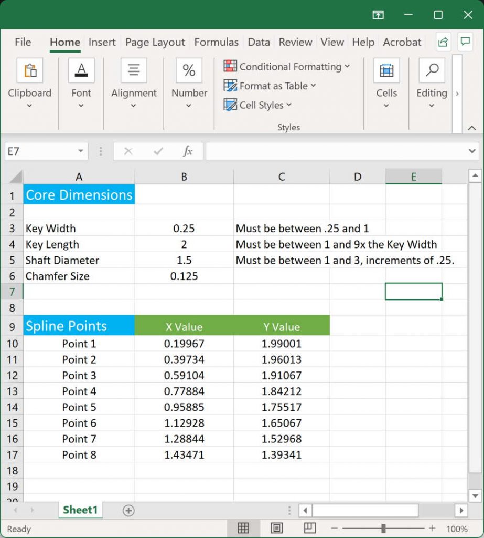
Task: Open the Acrobat tab
Action: (402, 42)
